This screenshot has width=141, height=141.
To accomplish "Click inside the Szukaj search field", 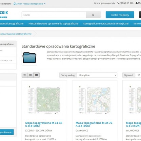I will [x=54, y=15].
